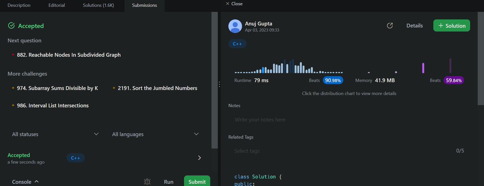Click the green Submit button
This screenshot has height=186, width=484.
coord(197,181)
